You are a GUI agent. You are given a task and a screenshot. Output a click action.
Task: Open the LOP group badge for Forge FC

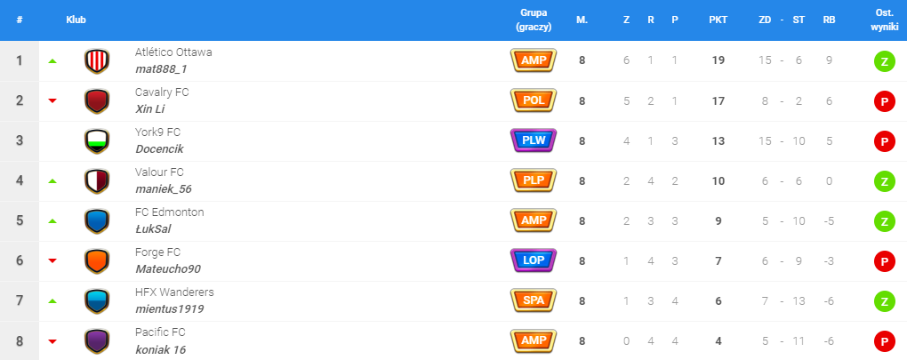pyautogui.click(x=534, y=260)
